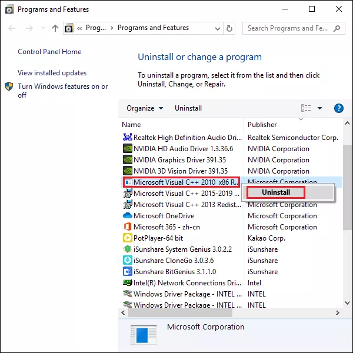Viewport: 353px width, 353px height.
Task: Click the Microsoft Visual C++ 2010 icon
Action: pyautogui.click(x=128, y=182)
